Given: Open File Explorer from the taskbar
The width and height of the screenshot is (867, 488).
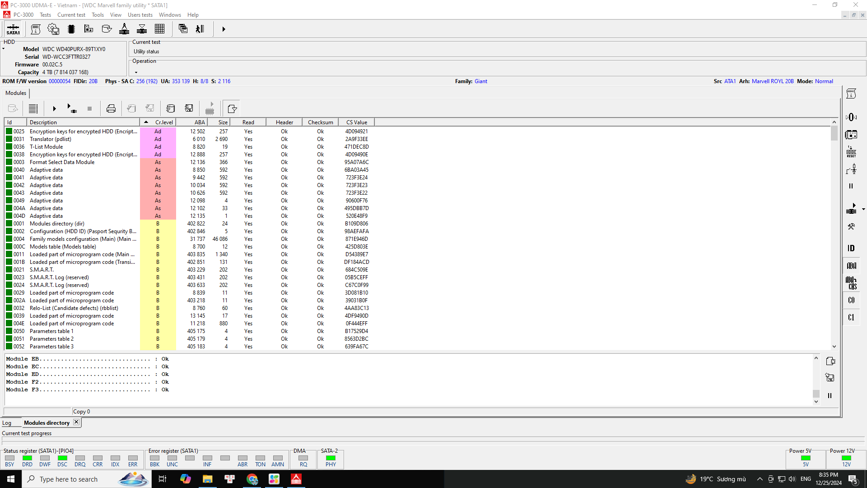Looking at the screenshot, I should click(207, 479).
